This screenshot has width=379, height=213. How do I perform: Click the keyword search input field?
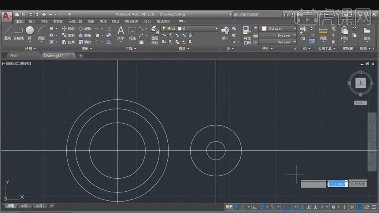(x=257, y=15)
